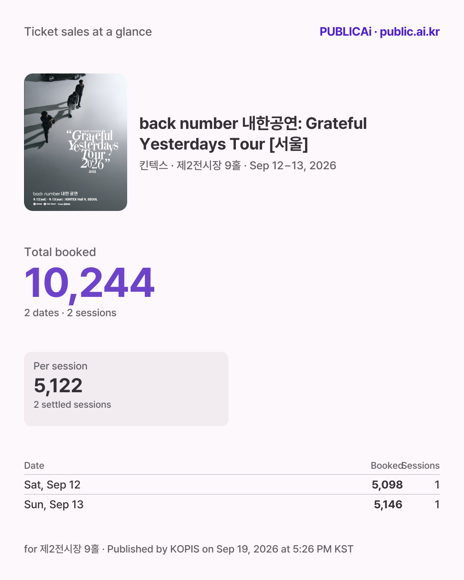Click the 5,098 booked value
Viewport: 464px width, 580px height.
pos(387,485)
